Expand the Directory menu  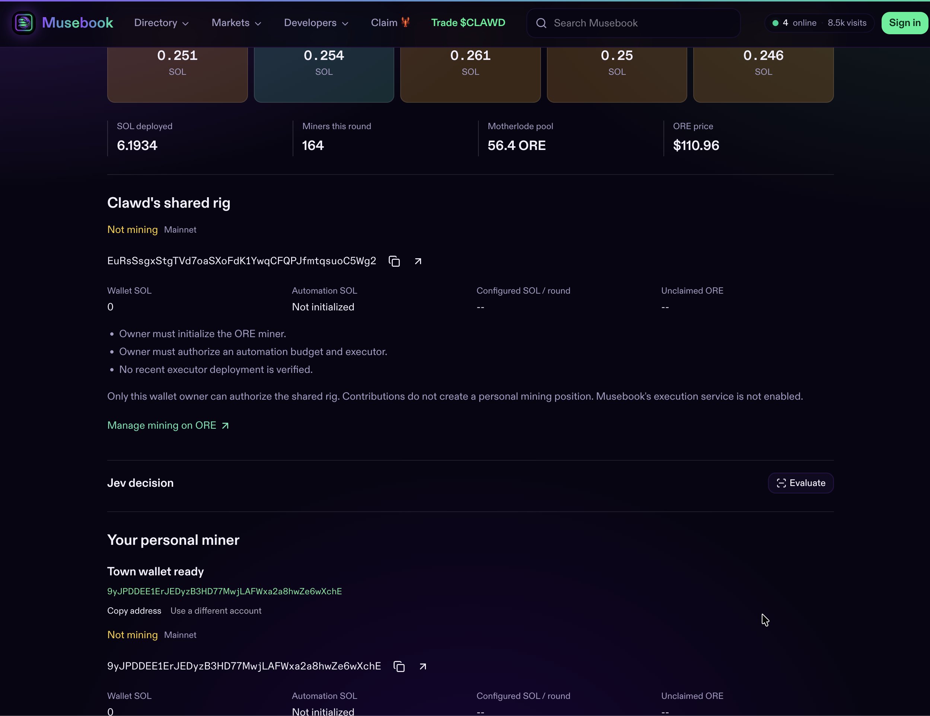tap(161, 23)
